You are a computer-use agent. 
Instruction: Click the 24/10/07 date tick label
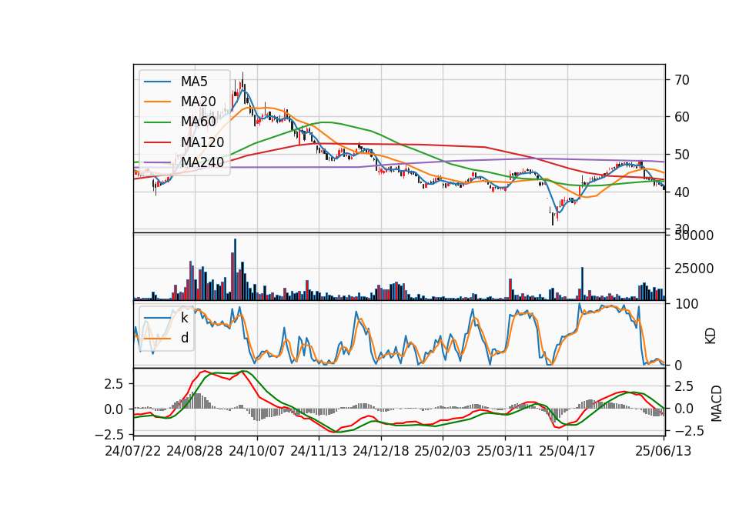257,451
